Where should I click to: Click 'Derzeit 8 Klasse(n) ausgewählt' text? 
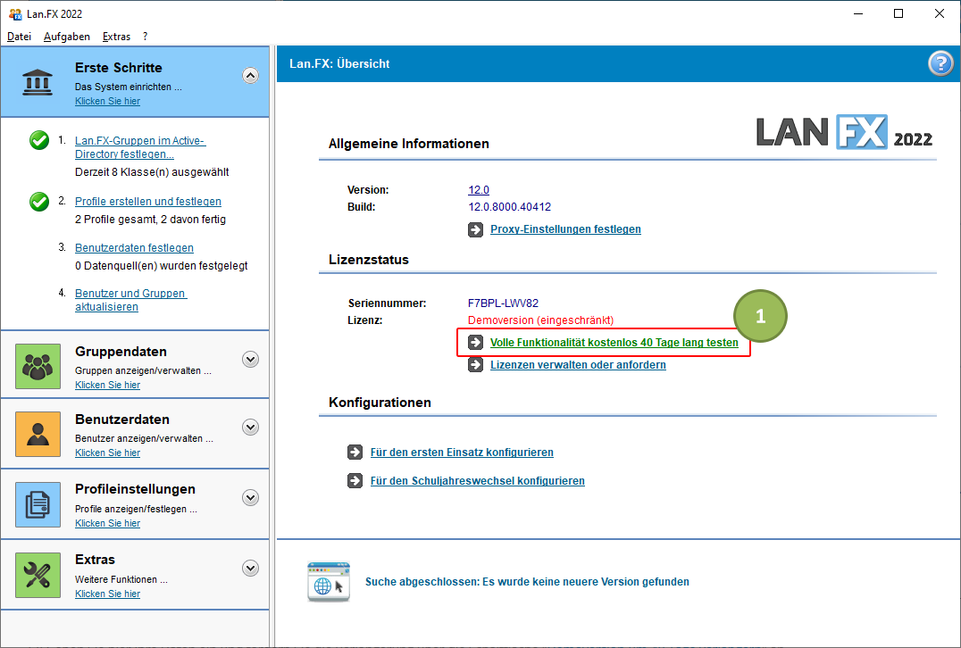pos(152,172)
